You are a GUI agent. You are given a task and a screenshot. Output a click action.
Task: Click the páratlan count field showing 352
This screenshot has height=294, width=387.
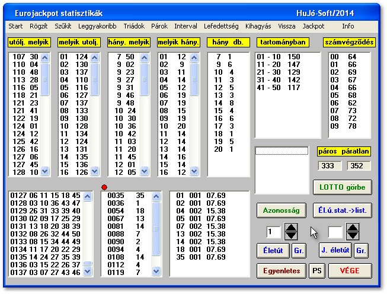point(359,165)
